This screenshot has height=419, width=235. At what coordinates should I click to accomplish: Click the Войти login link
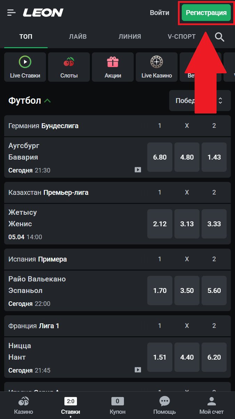point(159,13)
